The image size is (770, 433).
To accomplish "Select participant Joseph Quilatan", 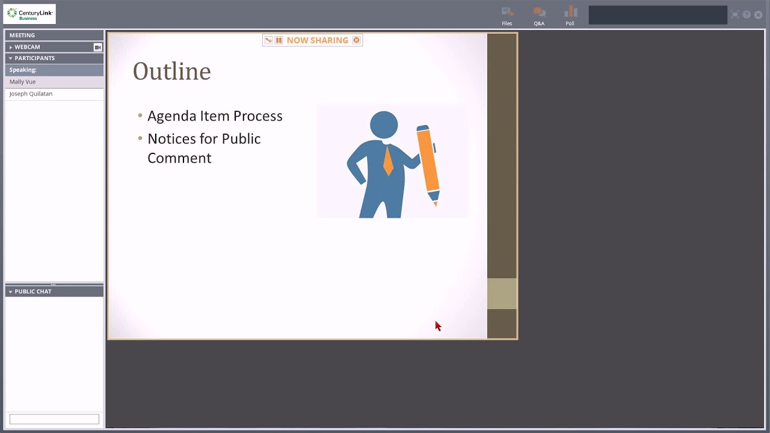I will click(x=54, y=94).
